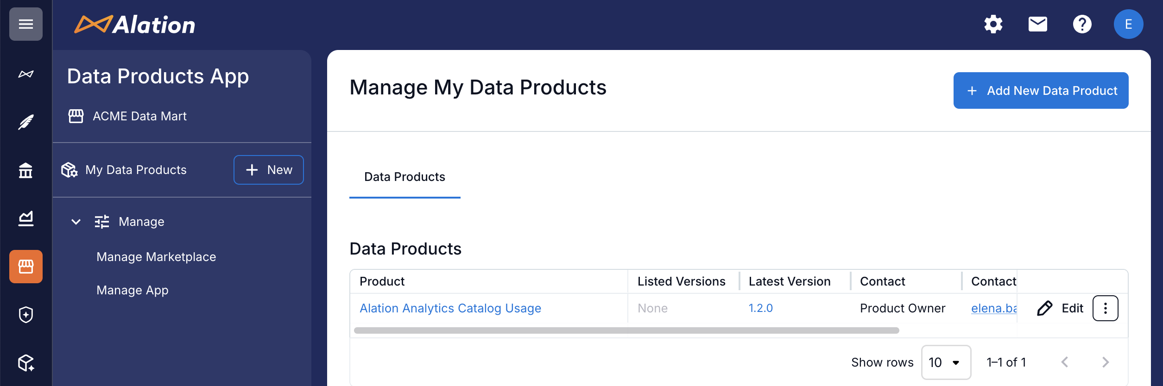Open the governance bank building icon
The image size is (1163, 386).
pyautogui.click(x=26, y=170)
